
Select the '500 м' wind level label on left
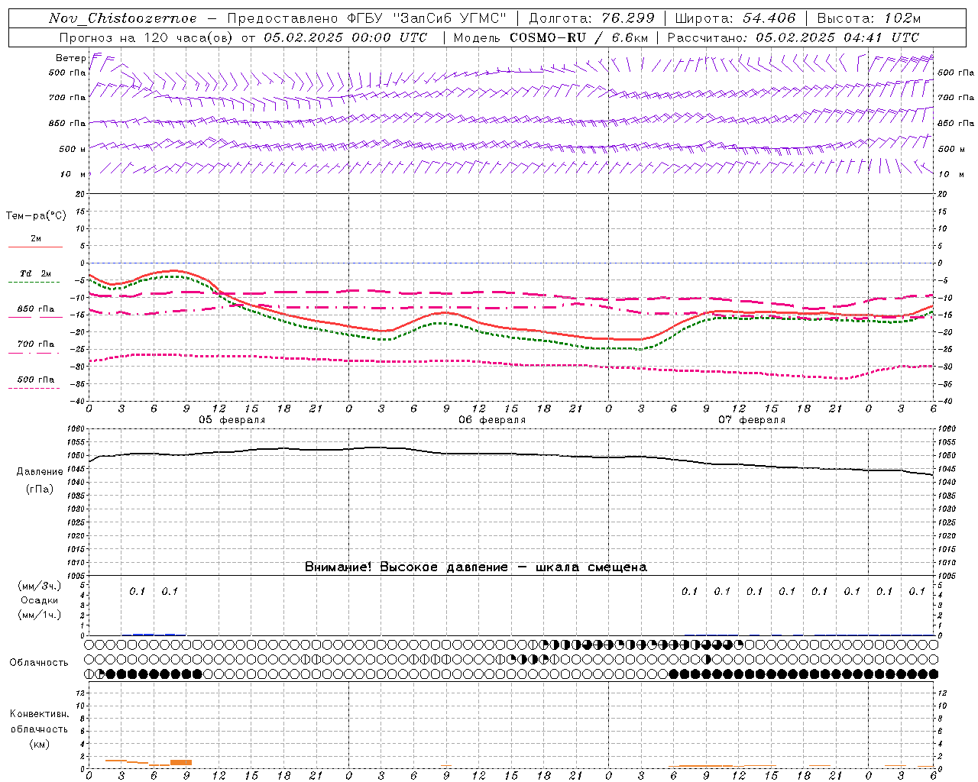click(73, 149)
